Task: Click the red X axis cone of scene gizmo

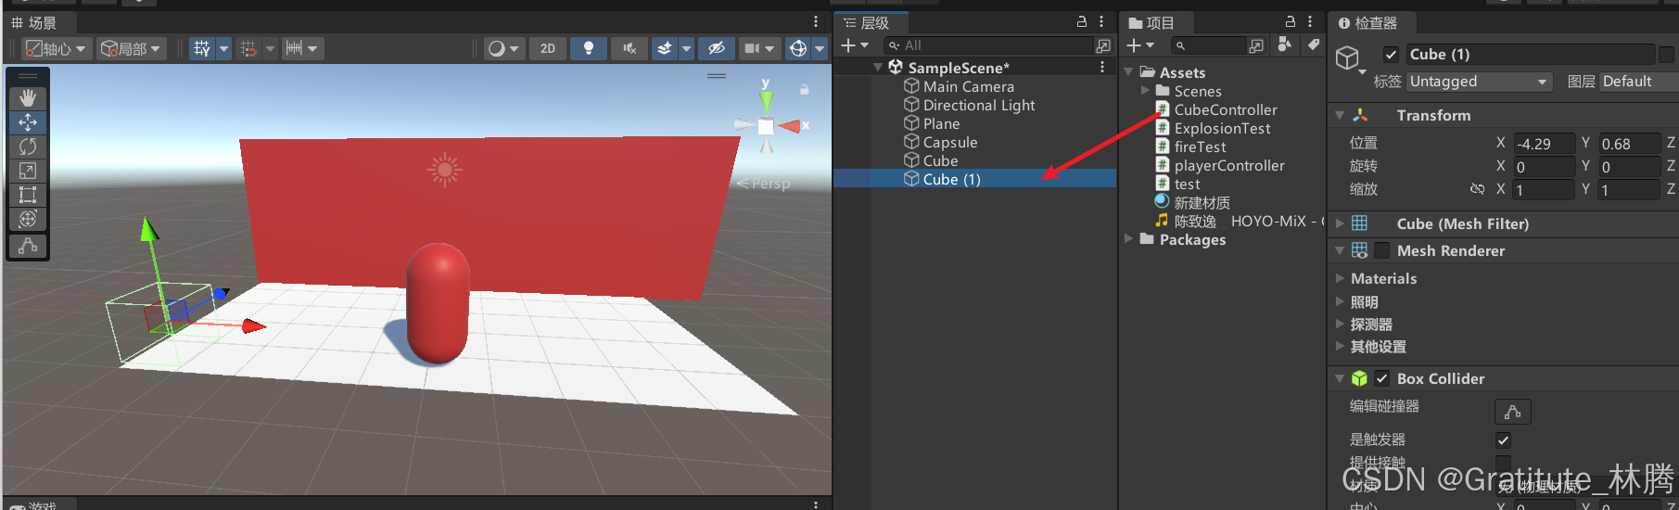Action: coord(791,125)
